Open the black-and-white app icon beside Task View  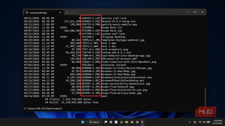click(x=111, y=122)
